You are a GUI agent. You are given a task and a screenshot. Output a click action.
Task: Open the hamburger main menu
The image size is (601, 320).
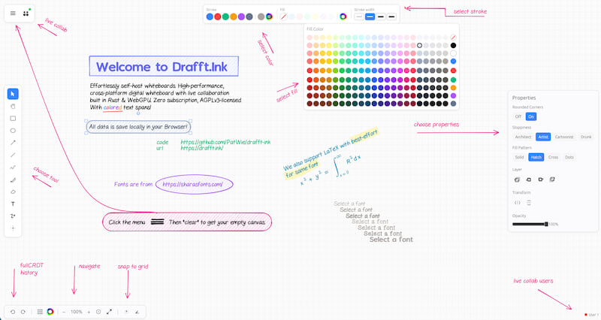(13, 14)
